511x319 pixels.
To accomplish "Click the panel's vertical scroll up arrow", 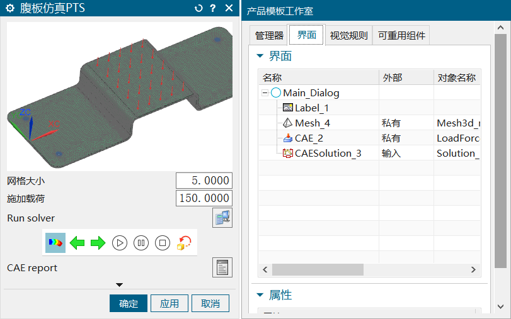I will (x=500, y=28).
